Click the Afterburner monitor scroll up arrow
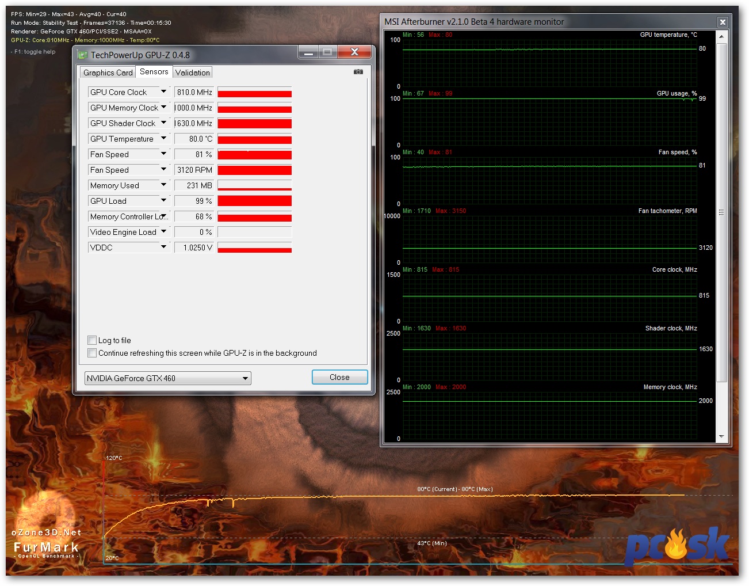Image resolution: width=749 pixels, height=586 pixels. (722, 36)
